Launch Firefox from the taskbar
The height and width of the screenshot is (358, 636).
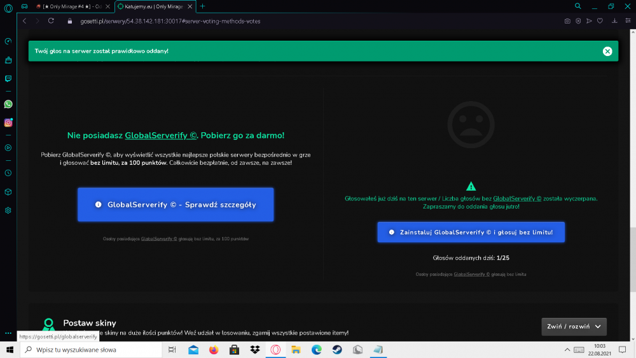[214, 350]
